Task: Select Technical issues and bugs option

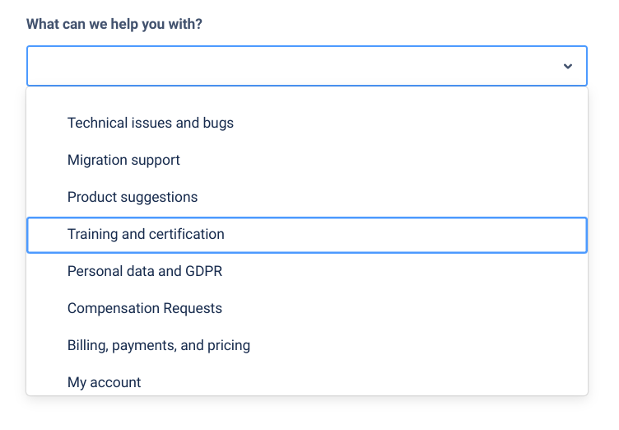Action: coord(151,123)
